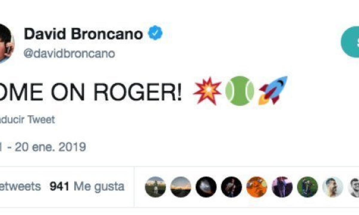Viewport: 359px width, 215px height.
Task: Open the David Broncano display name
Action: pyautogui.click(x=83, y=34)
